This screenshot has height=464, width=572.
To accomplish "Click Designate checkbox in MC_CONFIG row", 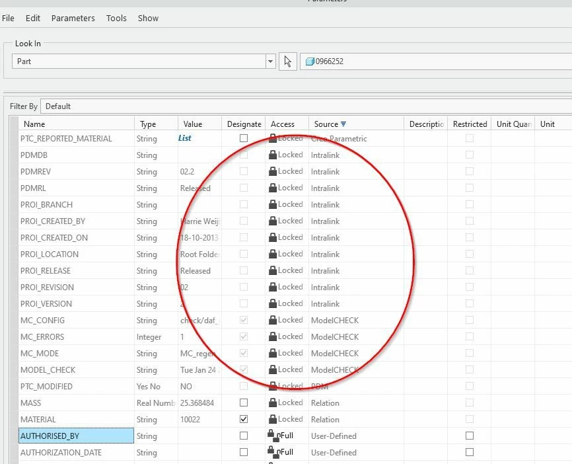I will [244, 320].
